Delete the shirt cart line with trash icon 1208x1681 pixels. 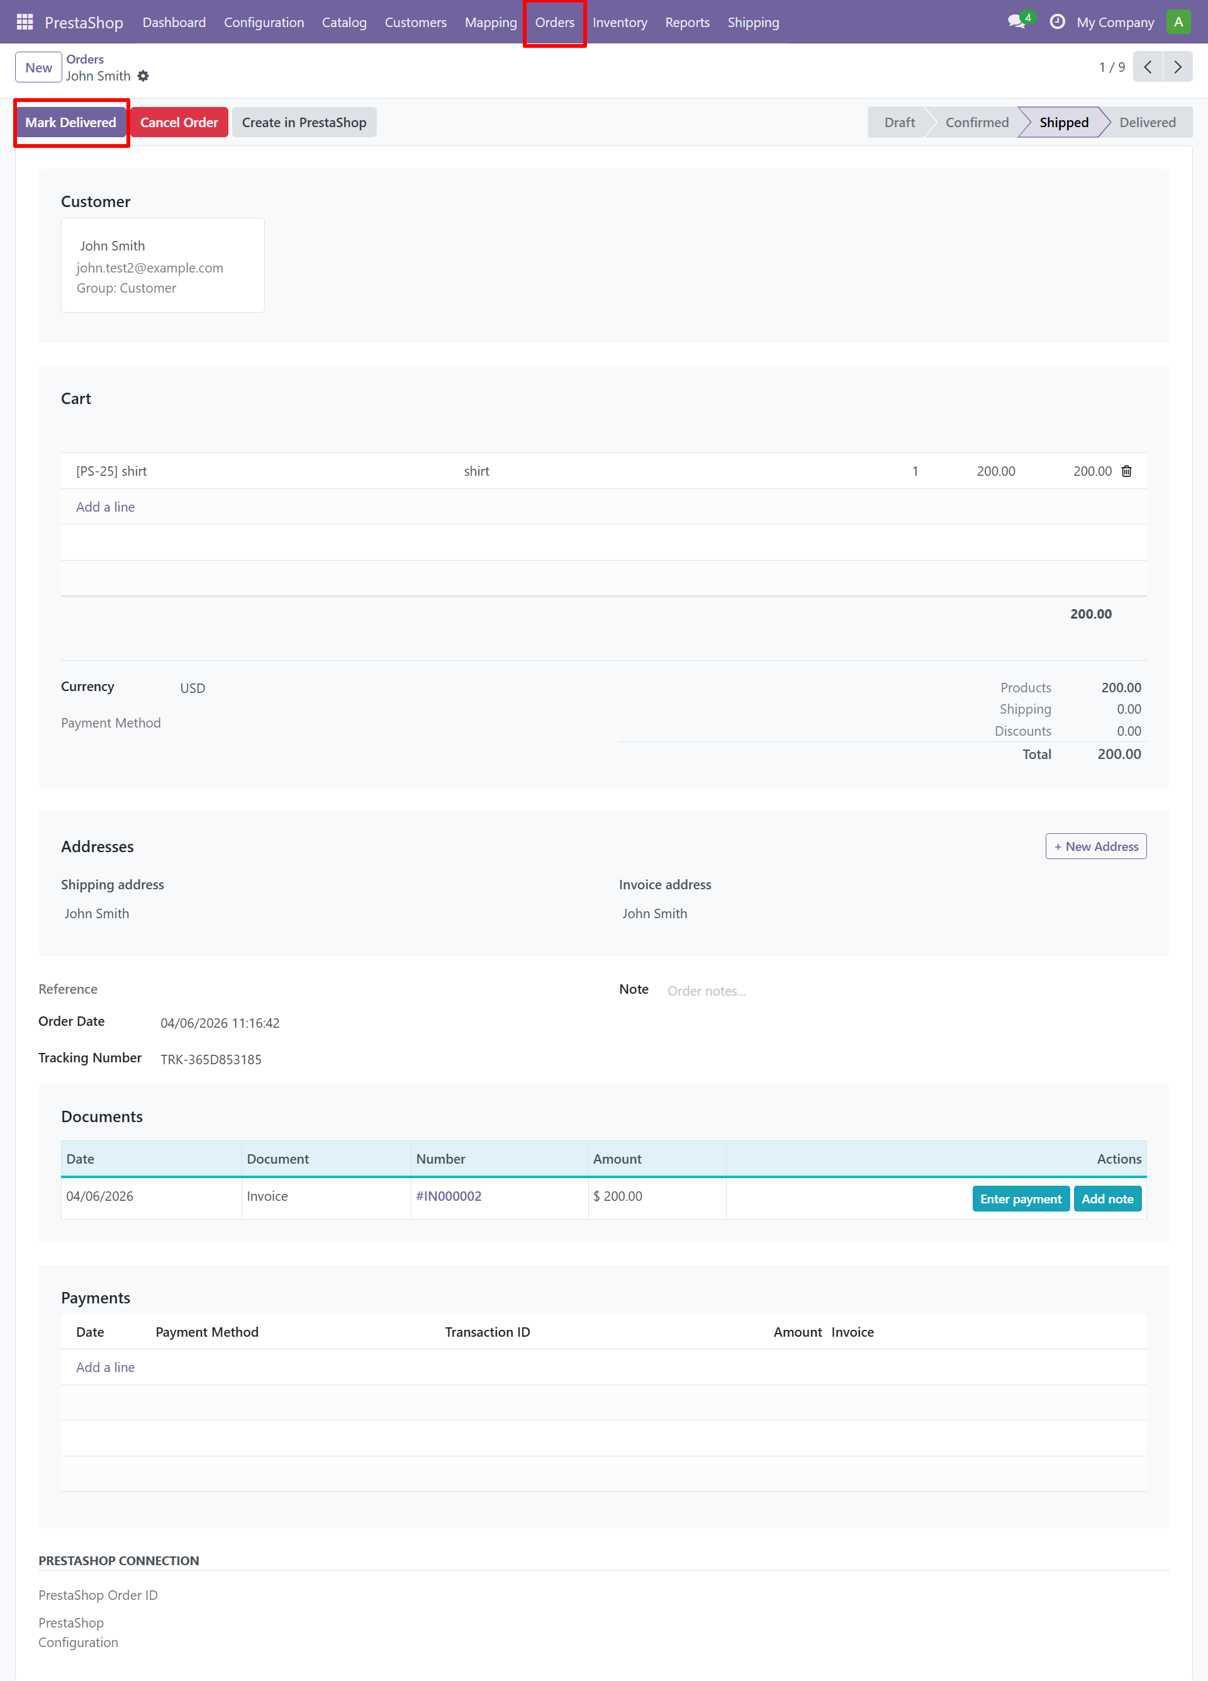1126,471
